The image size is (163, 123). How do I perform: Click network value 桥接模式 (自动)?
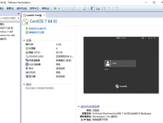pyautogui.click(x=64, y=60)
